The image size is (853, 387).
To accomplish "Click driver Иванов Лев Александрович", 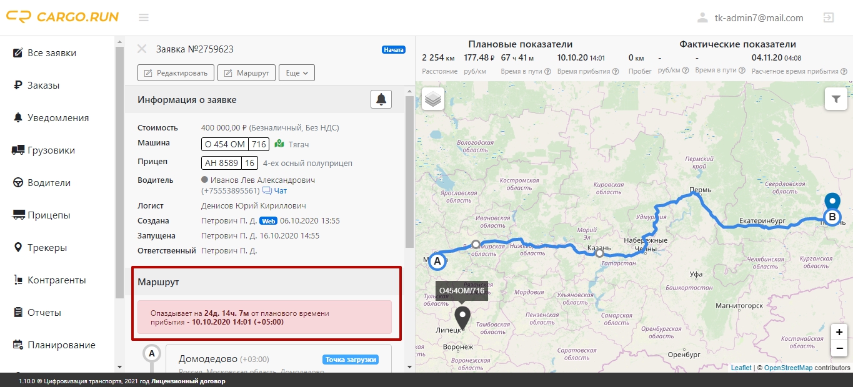I will [x=262, y=180].
